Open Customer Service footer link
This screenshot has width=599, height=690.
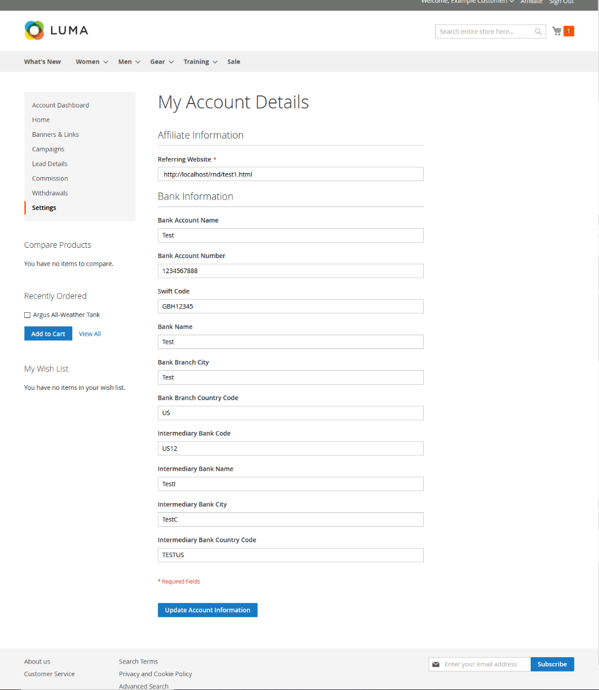(49, 674)
